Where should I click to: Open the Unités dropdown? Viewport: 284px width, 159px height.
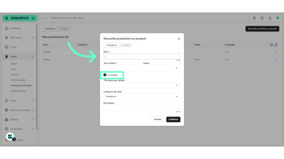162,68
